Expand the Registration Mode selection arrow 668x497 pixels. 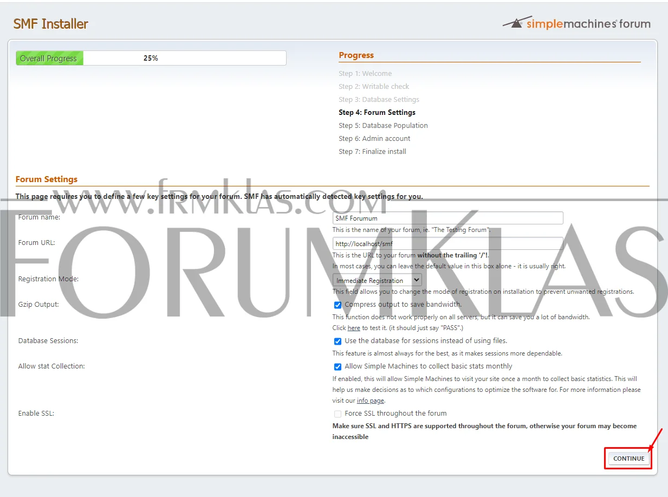click(x=416, y=280)
